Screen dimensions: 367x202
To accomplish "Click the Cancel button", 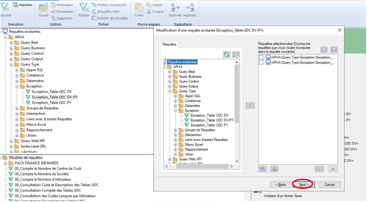I will point(329,184).
